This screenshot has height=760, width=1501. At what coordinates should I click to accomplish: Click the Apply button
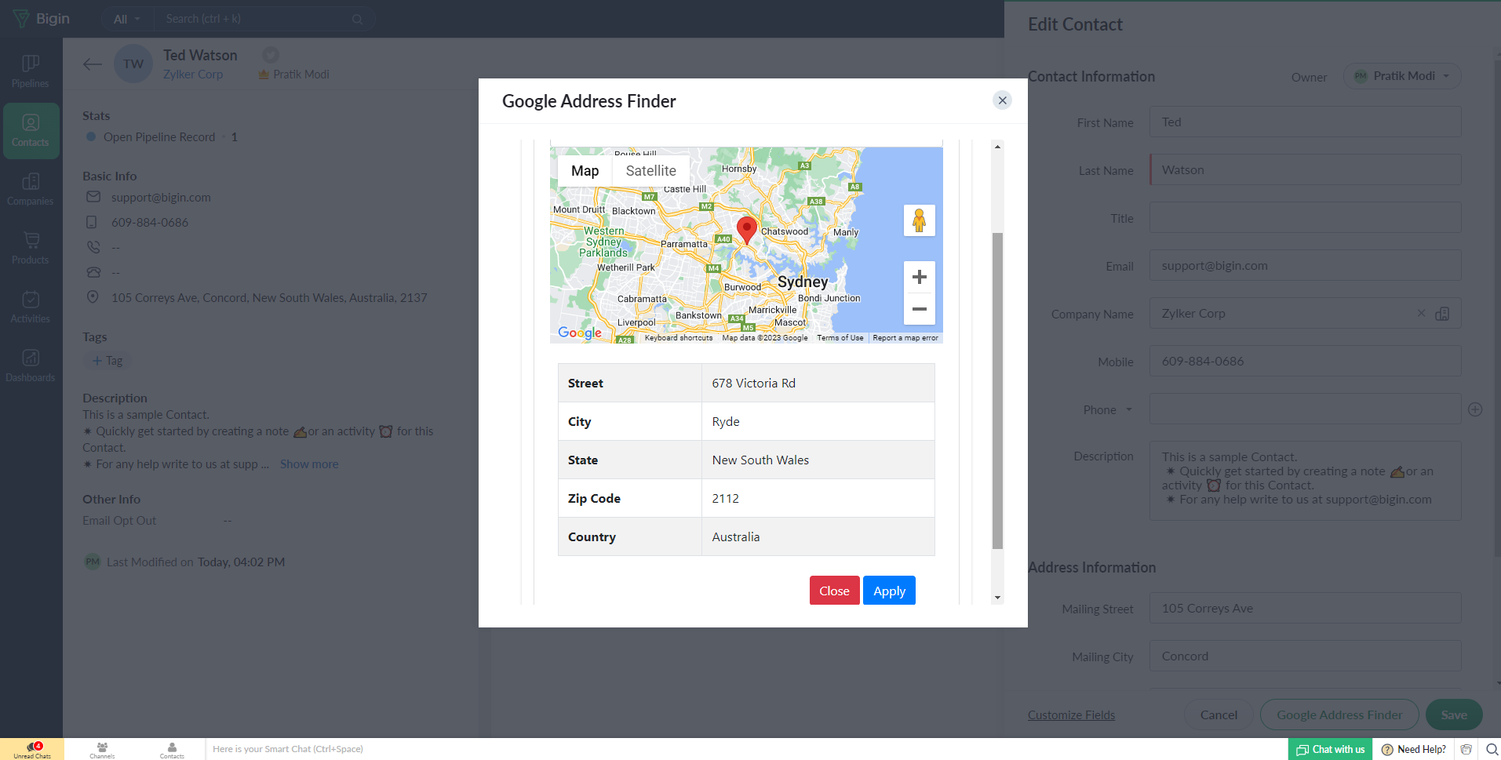(889, 591)
